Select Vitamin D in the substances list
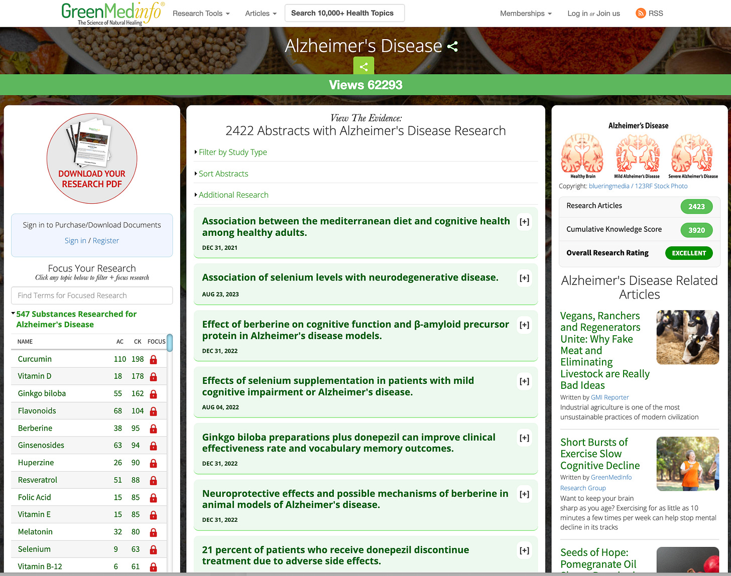Viewport: 731px width, 576px height. 35,376
